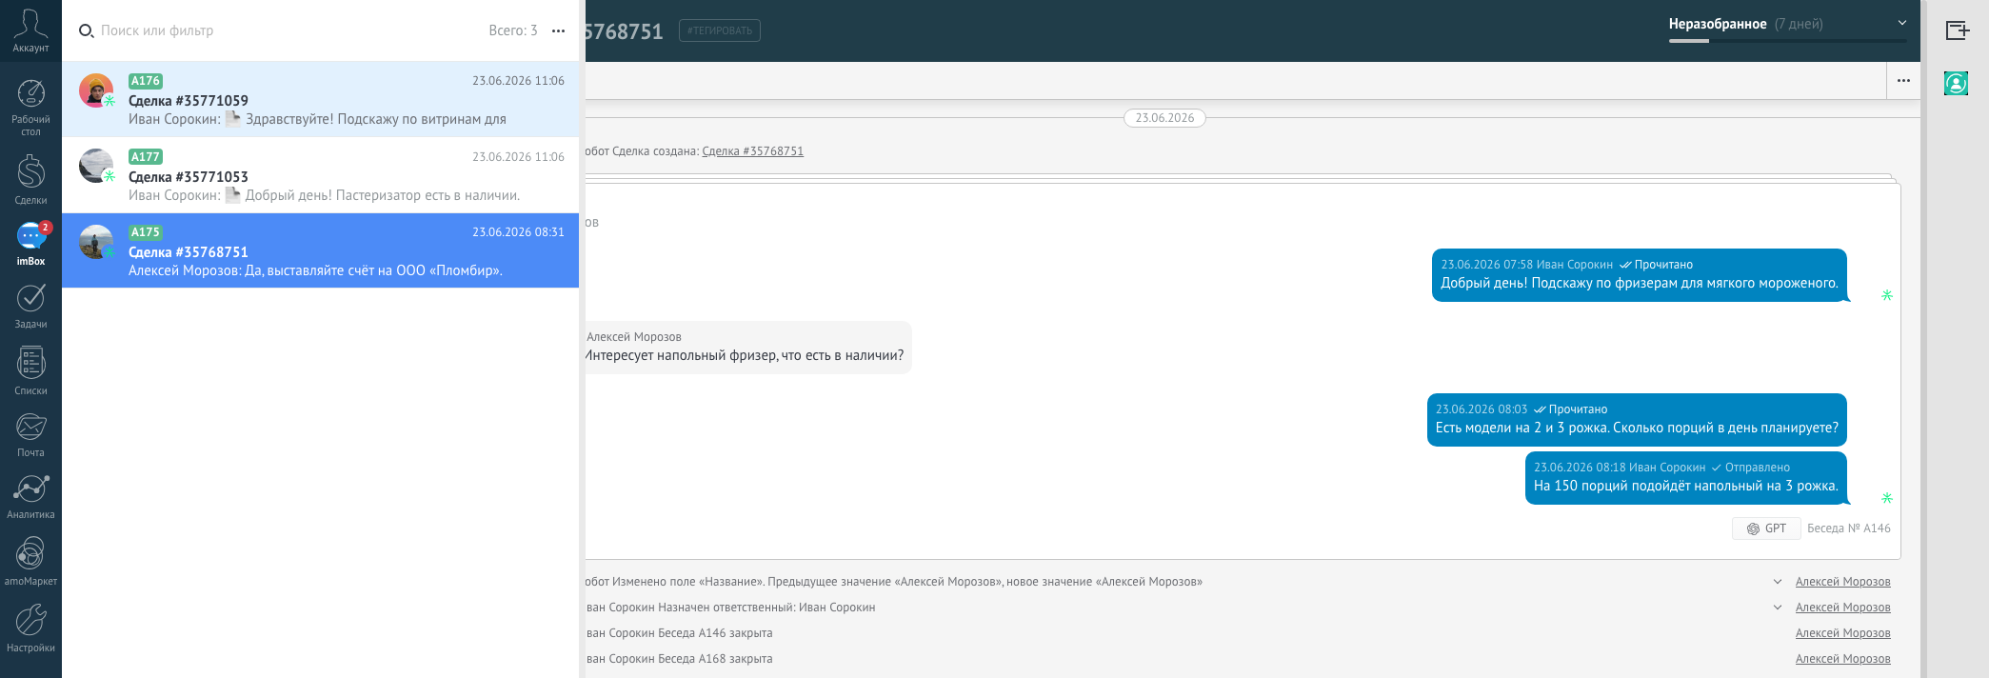This screenshot has height=678, width=1989.
Task: Open Рабочий стол dashboard in sidebar
Action: click(30, 108)
